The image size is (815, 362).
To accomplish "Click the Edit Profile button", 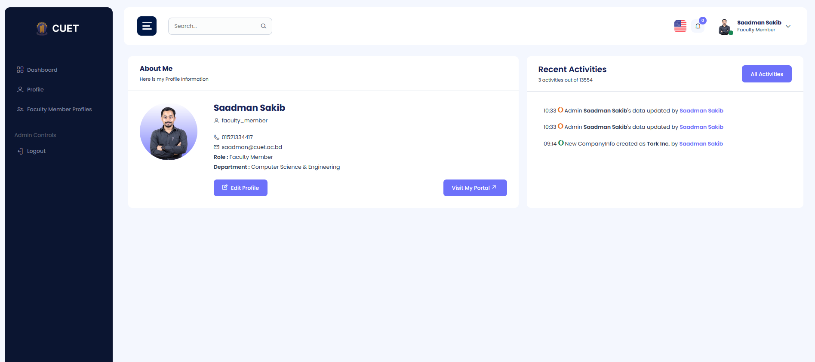I will [240, 188].
